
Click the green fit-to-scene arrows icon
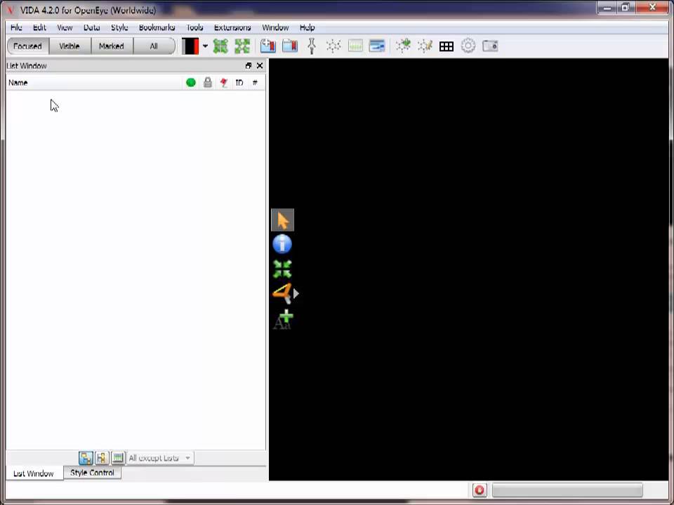(x=220, y=46)
